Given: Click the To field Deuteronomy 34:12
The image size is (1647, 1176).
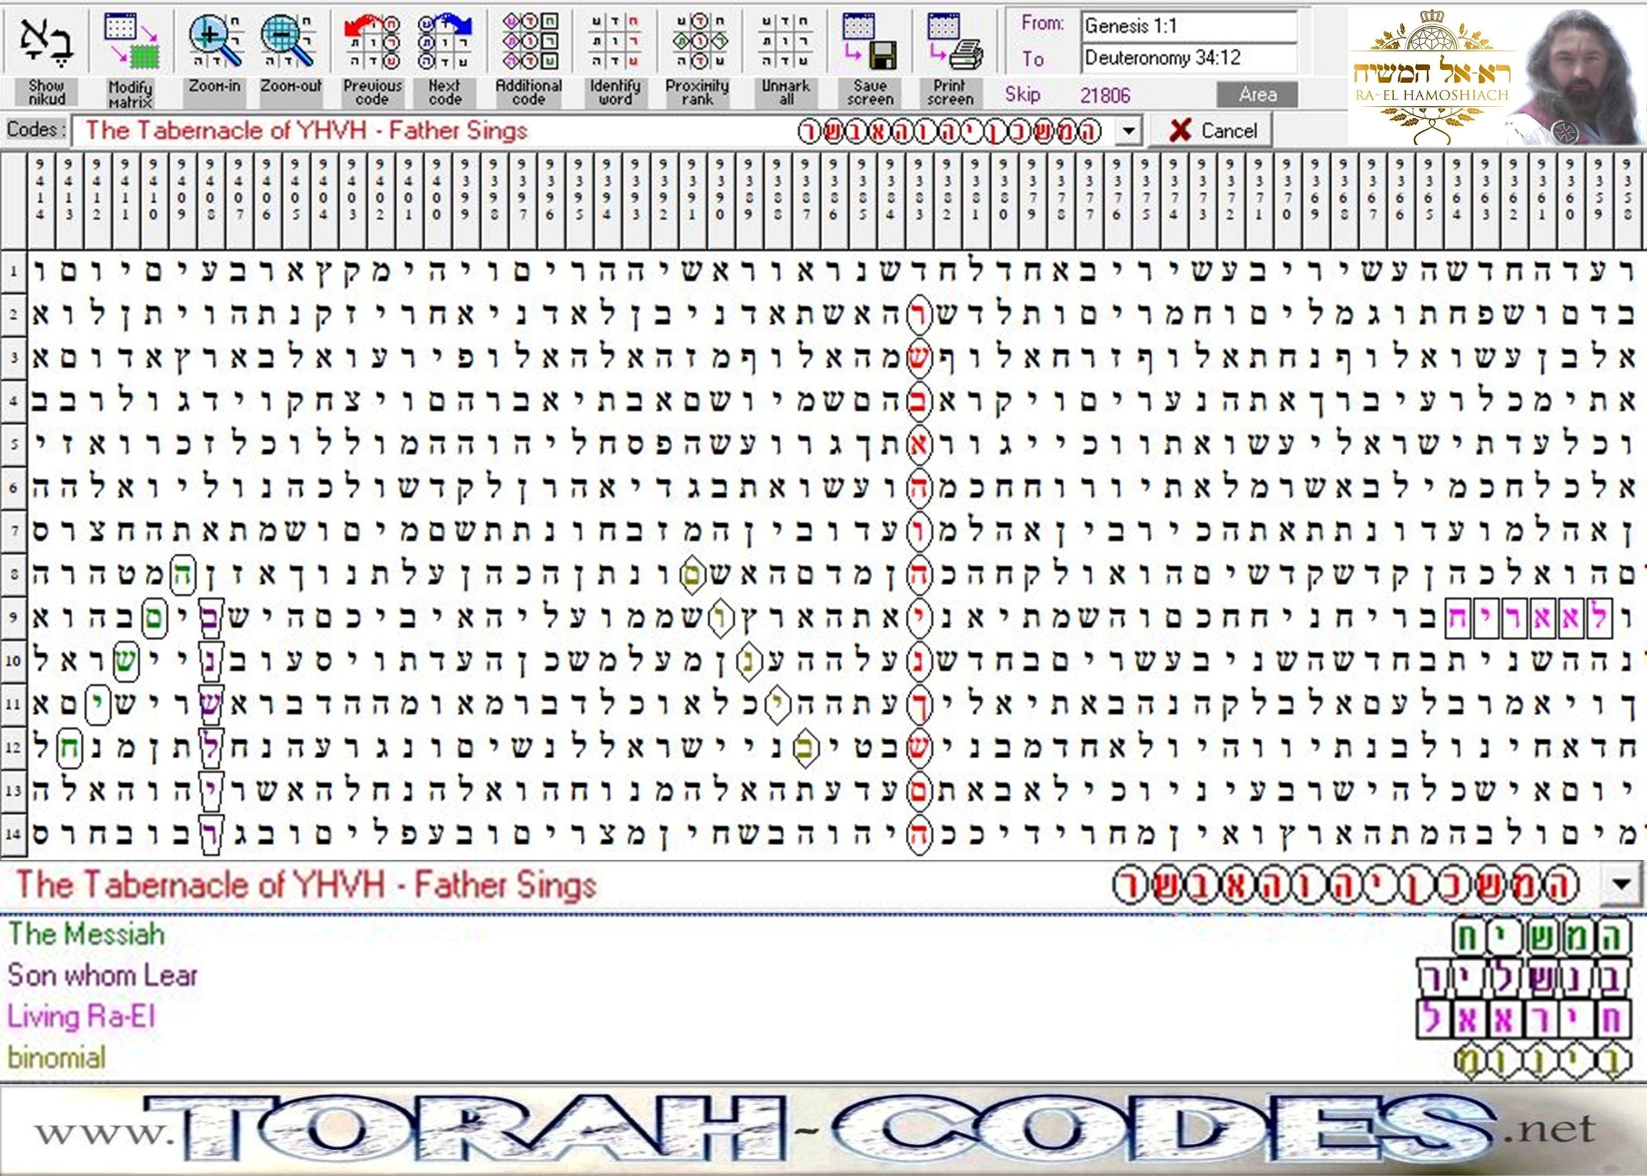Looking at the screenshot, I should pyautogui.click(x=1188, y=58).
